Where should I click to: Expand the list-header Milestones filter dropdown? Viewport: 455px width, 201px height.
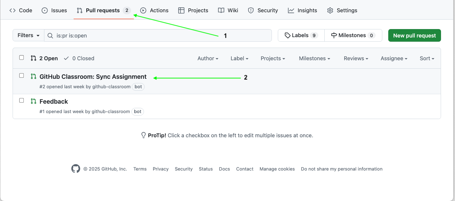click(315, 58)
